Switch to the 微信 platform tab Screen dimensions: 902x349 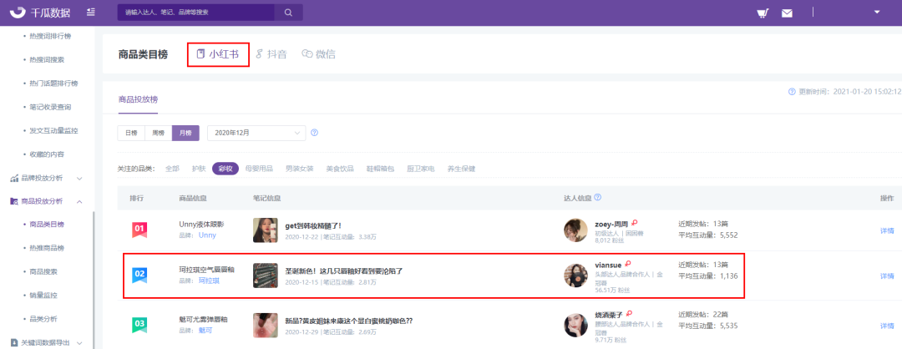319,54
